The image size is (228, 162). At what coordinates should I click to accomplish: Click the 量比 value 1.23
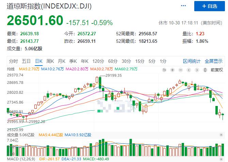200,34
